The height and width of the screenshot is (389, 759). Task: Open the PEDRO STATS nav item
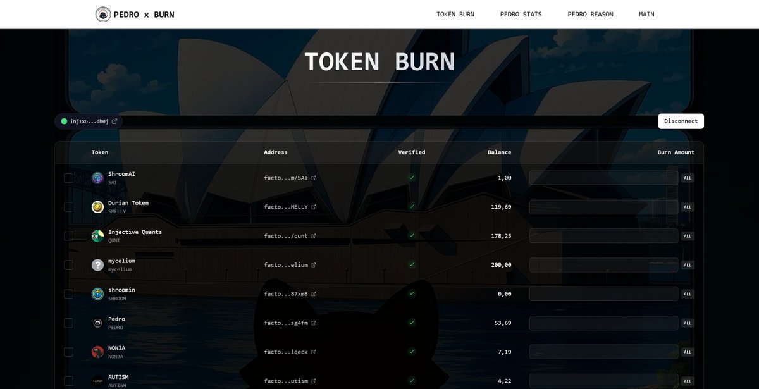coord(521,14)
